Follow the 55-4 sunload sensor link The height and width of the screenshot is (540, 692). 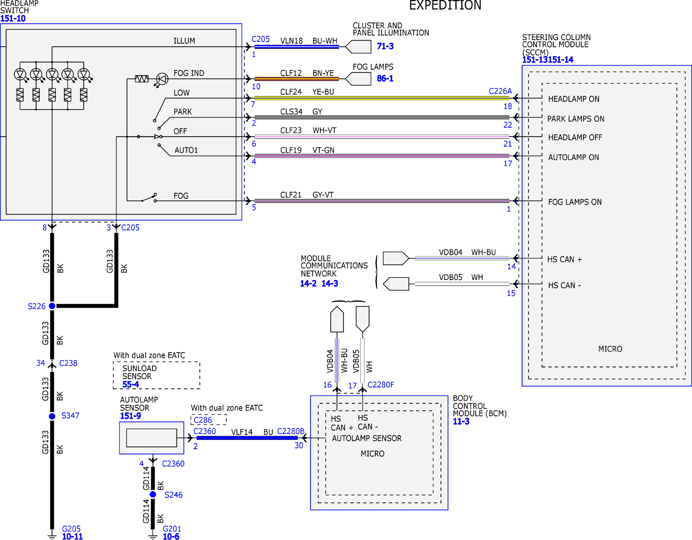tap(131, 384)
